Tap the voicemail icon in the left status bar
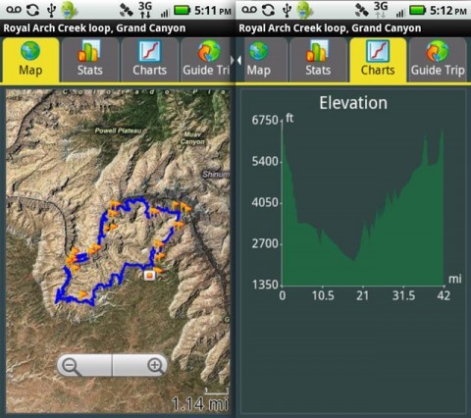Viewport: 471px width, 418px height. click(x=14, y=10)
